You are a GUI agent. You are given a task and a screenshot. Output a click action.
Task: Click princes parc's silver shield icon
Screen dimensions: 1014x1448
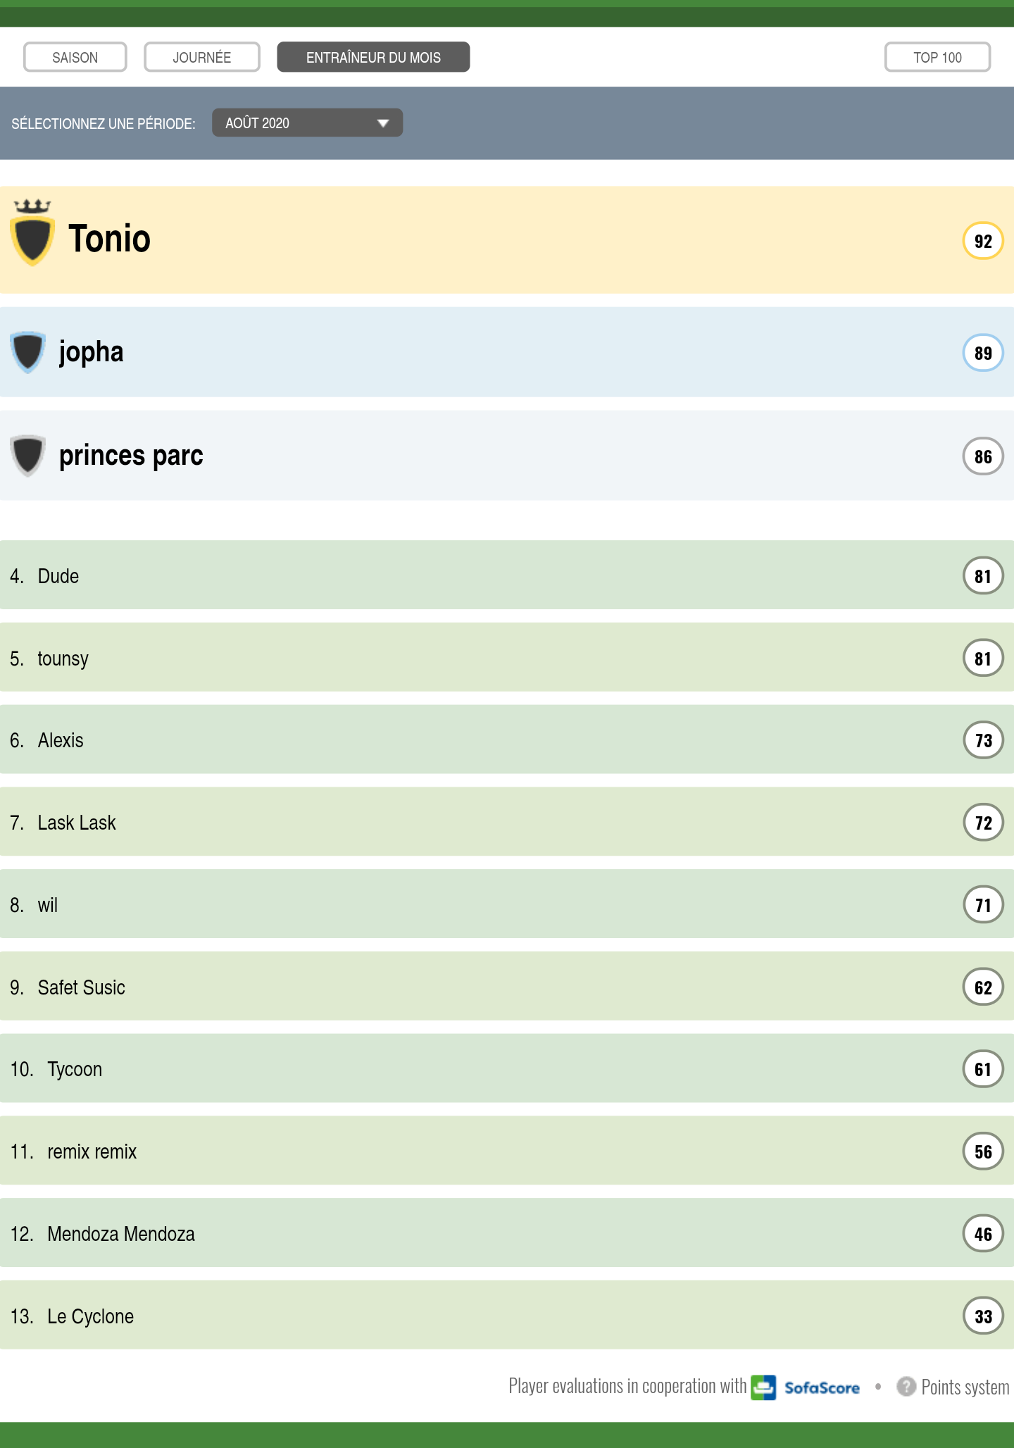tap(28, 455)
